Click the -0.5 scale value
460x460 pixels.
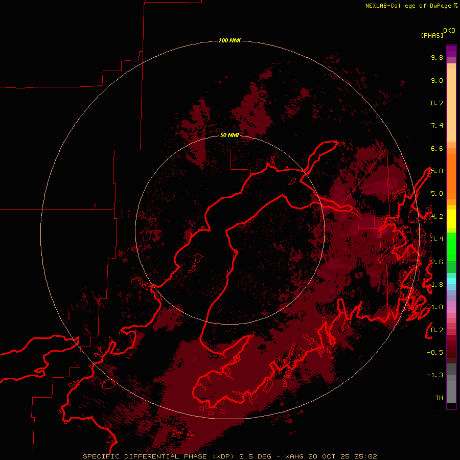click(435, 353)
